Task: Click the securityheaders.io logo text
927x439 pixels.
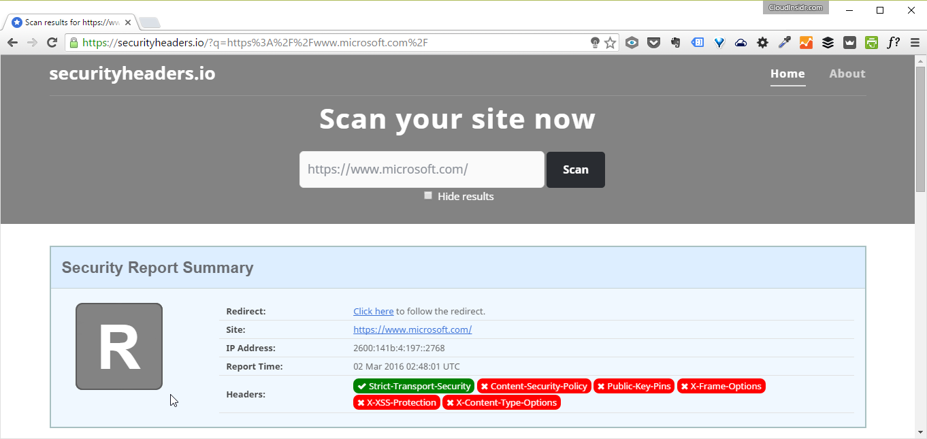Action: [x=132, y=74]
